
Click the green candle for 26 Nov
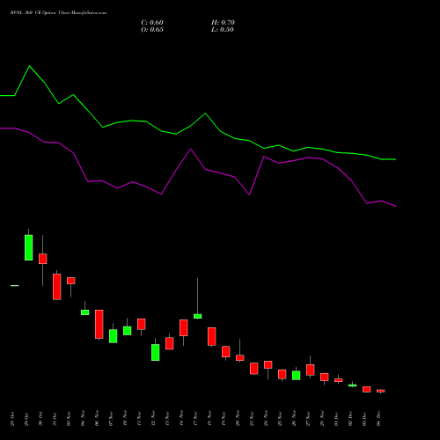(x=297, y=375)
